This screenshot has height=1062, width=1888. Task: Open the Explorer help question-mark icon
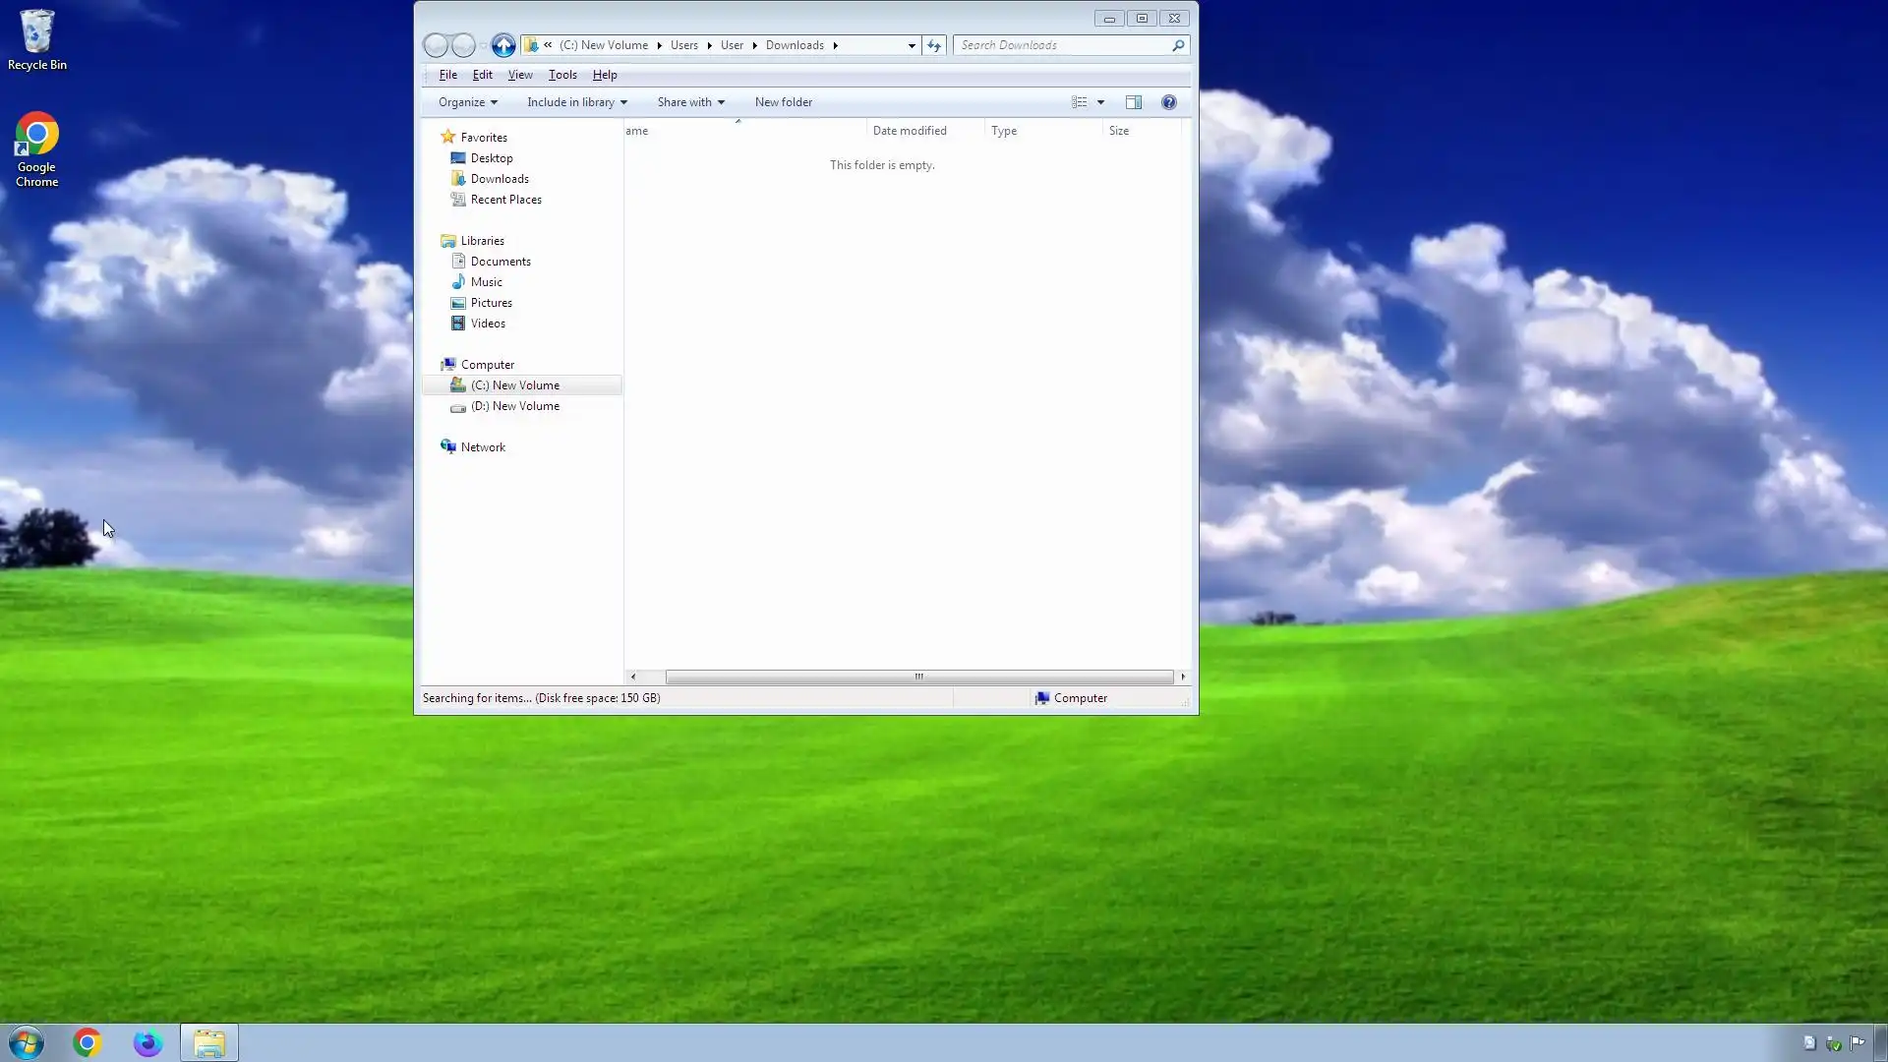1168,102
